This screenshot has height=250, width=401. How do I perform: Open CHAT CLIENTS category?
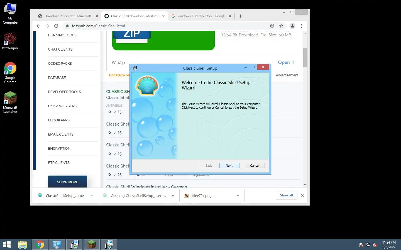(60, 49)
